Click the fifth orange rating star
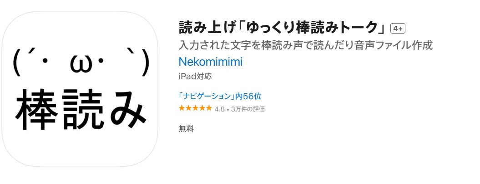This screenshot has height=184, width=480. pos(209,108)
